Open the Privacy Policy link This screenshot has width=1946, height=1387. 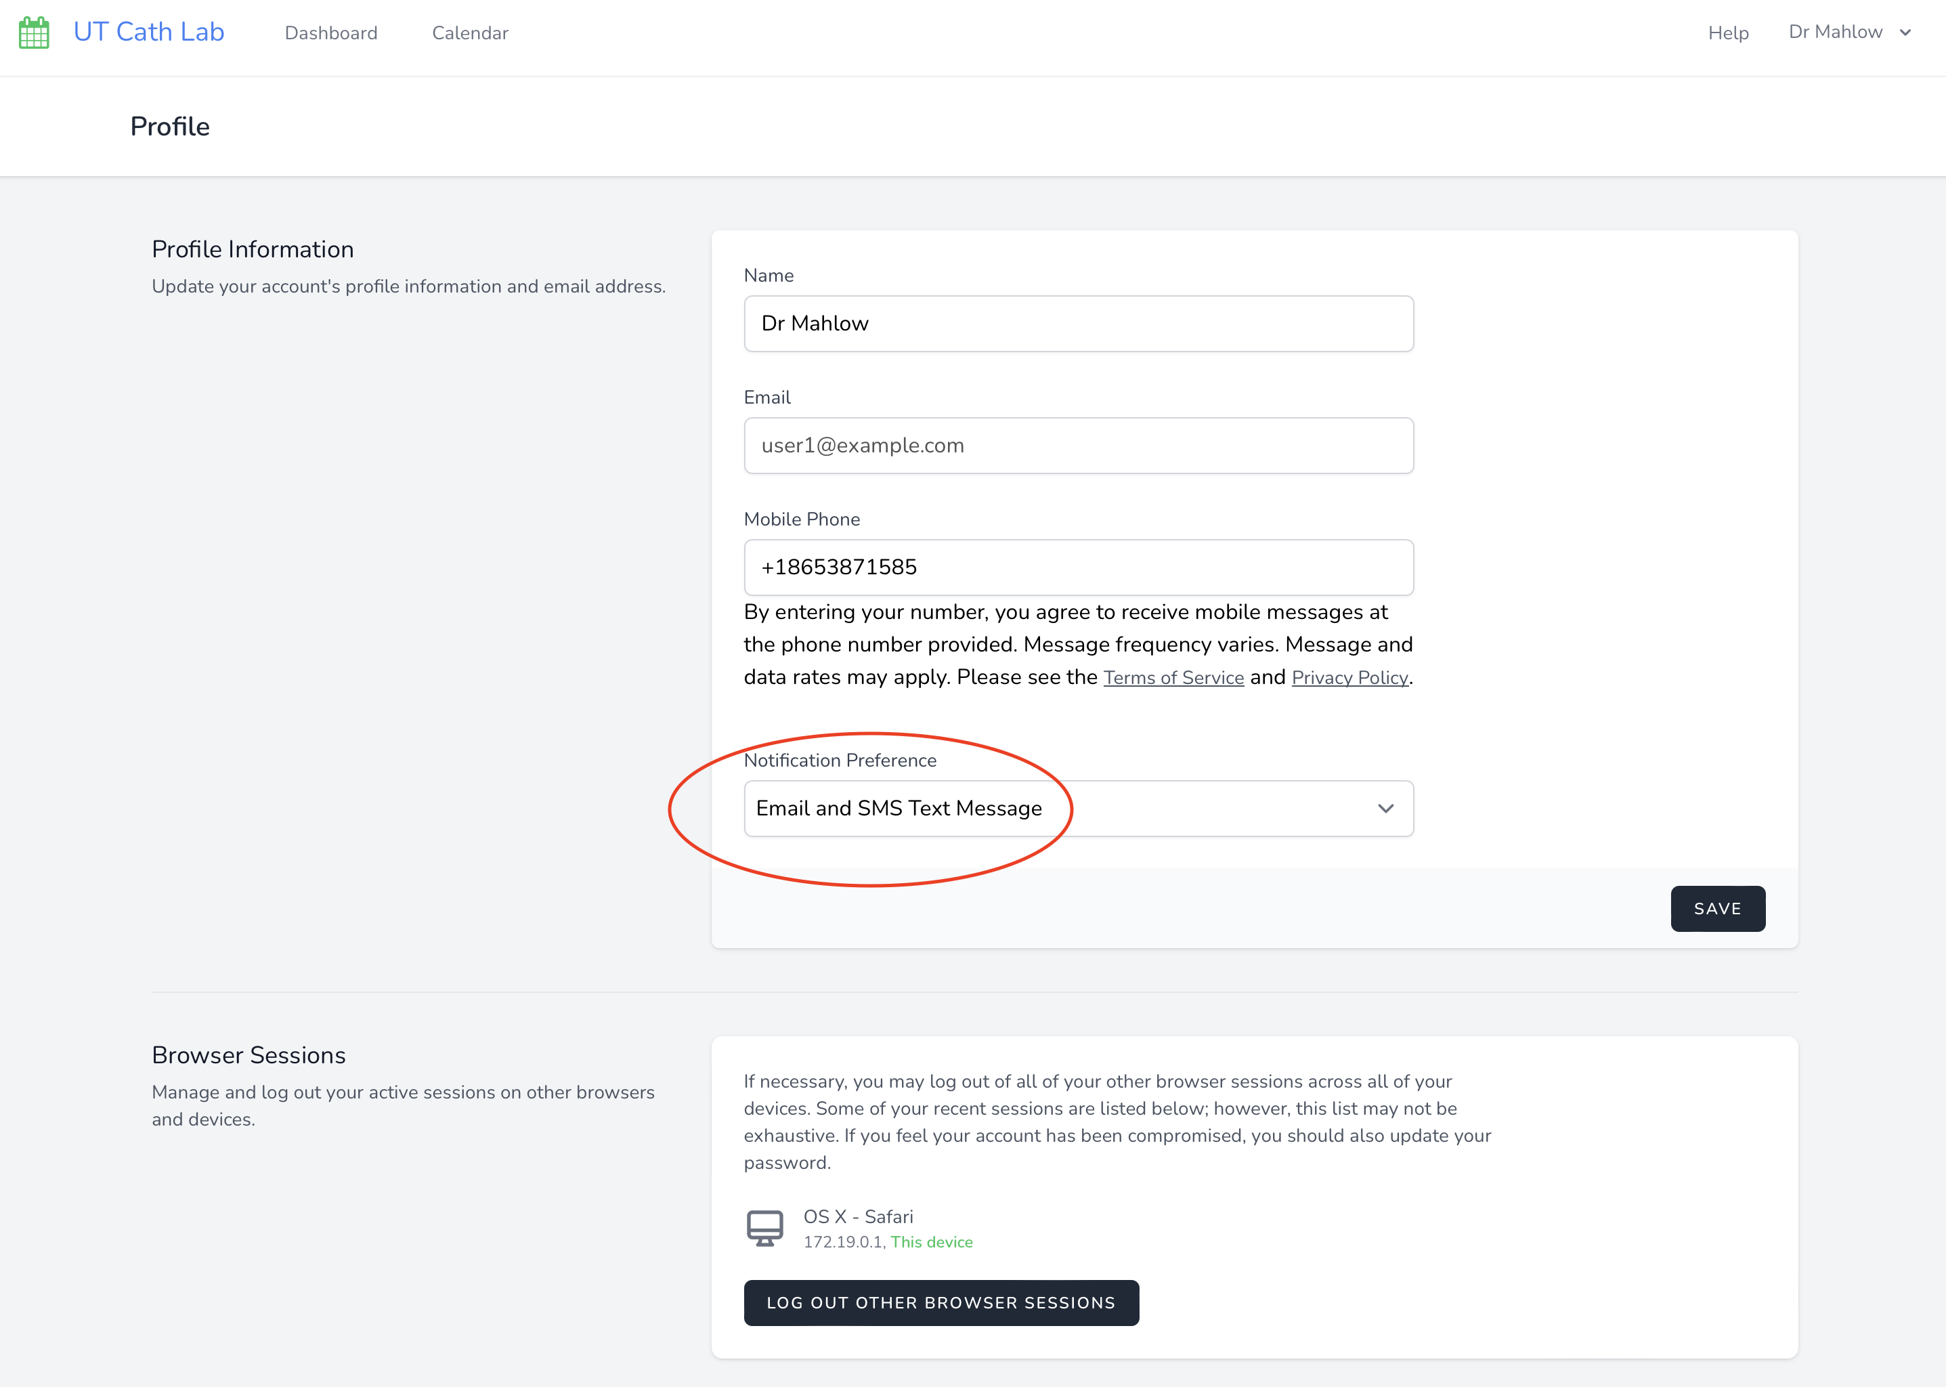pos(1349,677)
